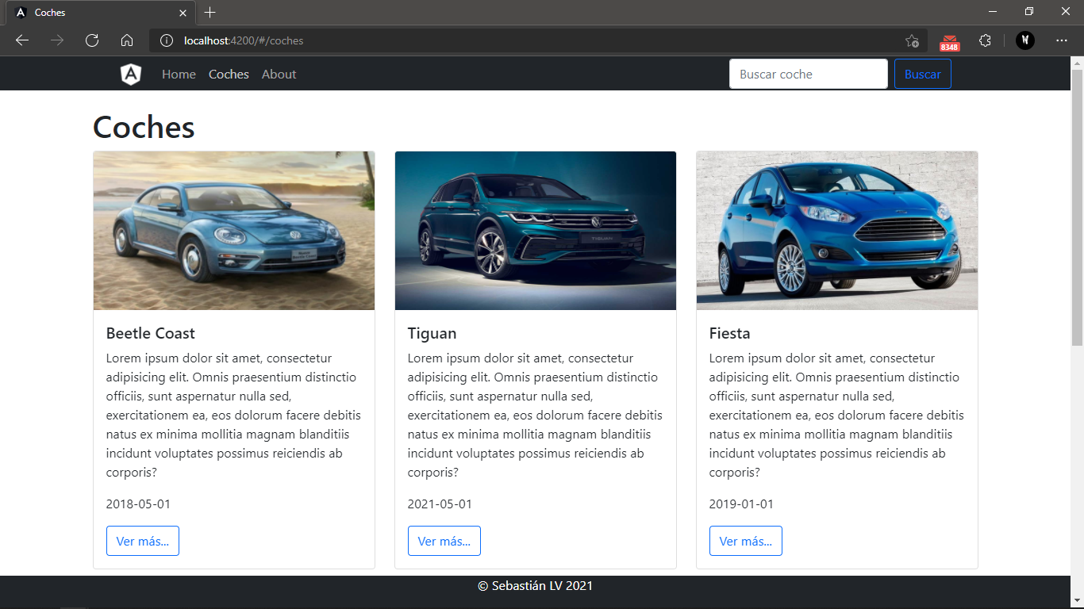The height and width of the screenshot is (609, 1084).
Task: Click the Fiesta car photo
Action: (x=837, y=231)
